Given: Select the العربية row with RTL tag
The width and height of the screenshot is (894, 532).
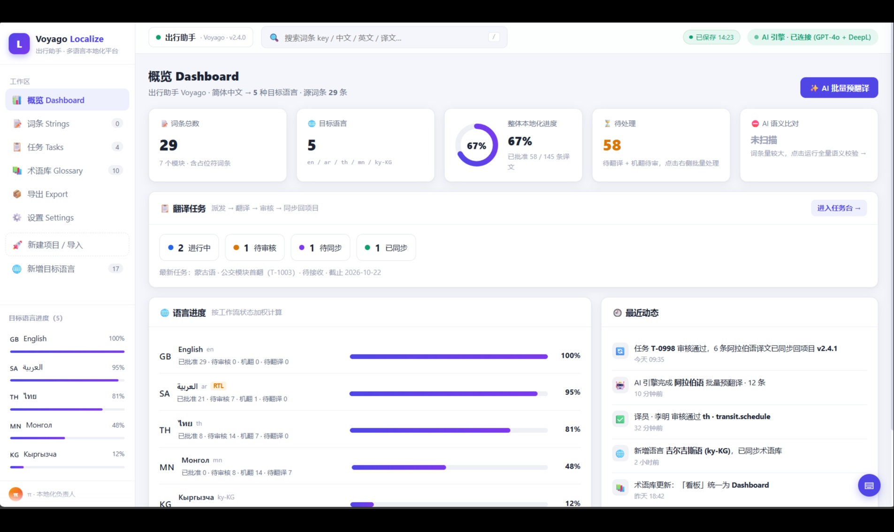Looking at the screenshot, I should [x=370, y=392].
